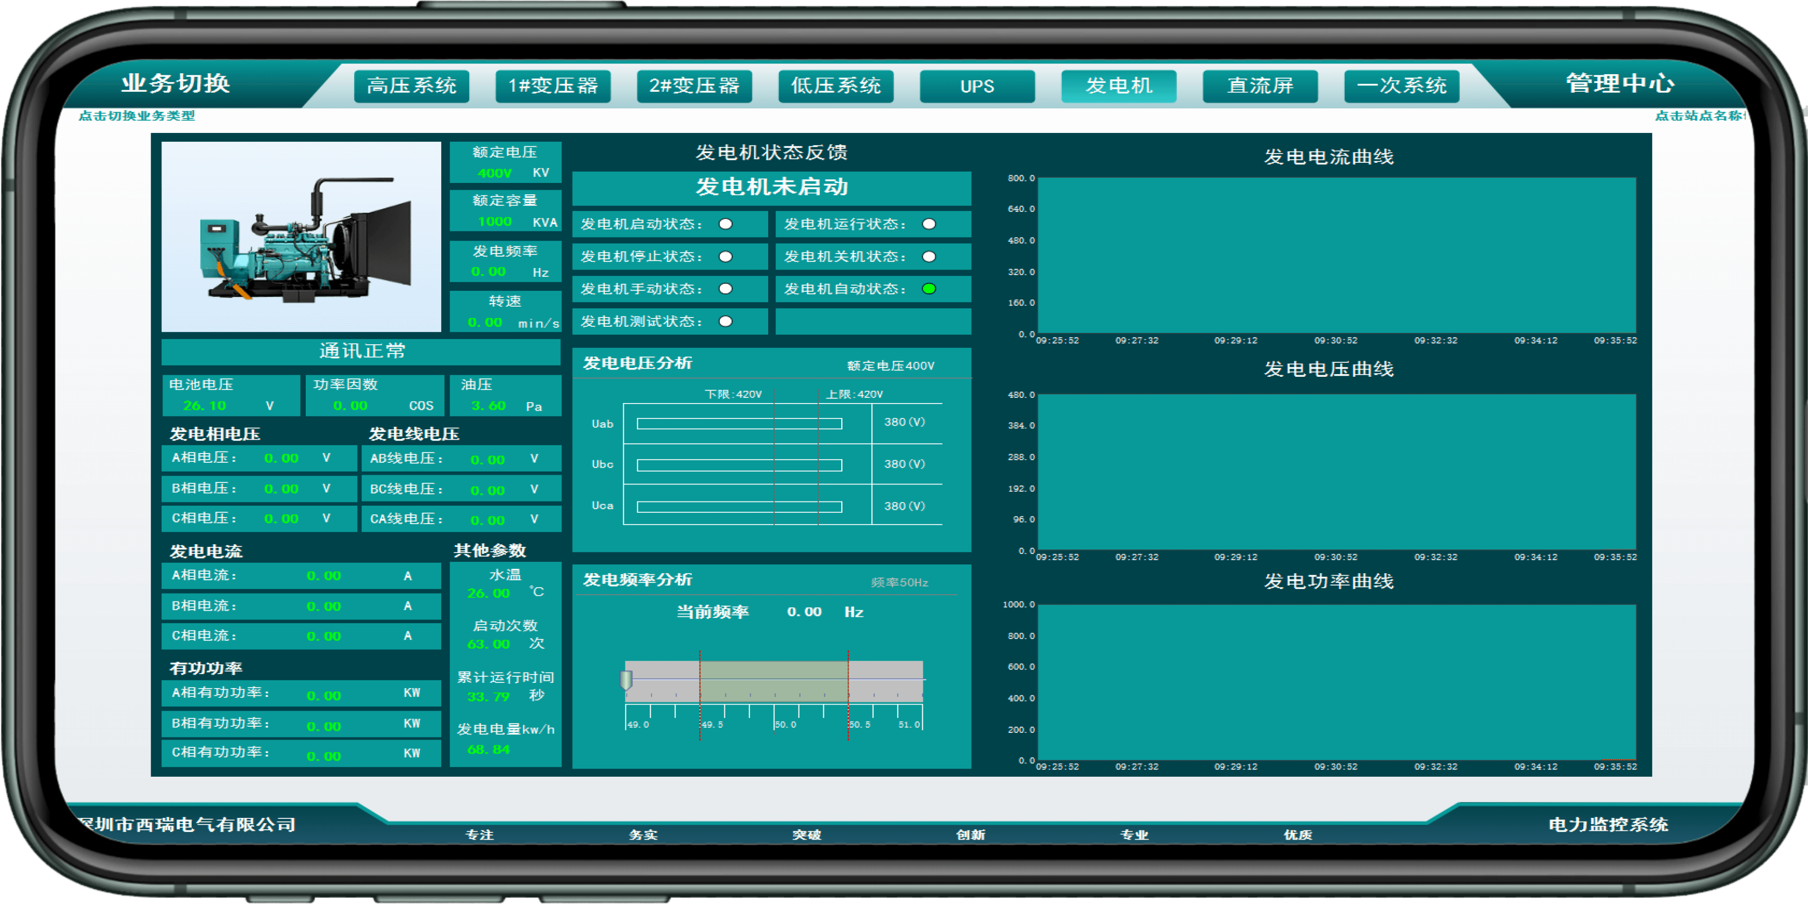This screenshot has height=904, width=1808.
Task: Select the 直流屏 tab
Action: pos(1260,86)
